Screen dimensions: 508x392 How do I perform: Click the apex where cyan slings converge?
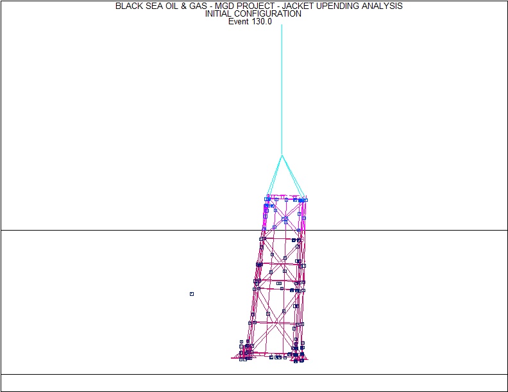tap(282, 155)
